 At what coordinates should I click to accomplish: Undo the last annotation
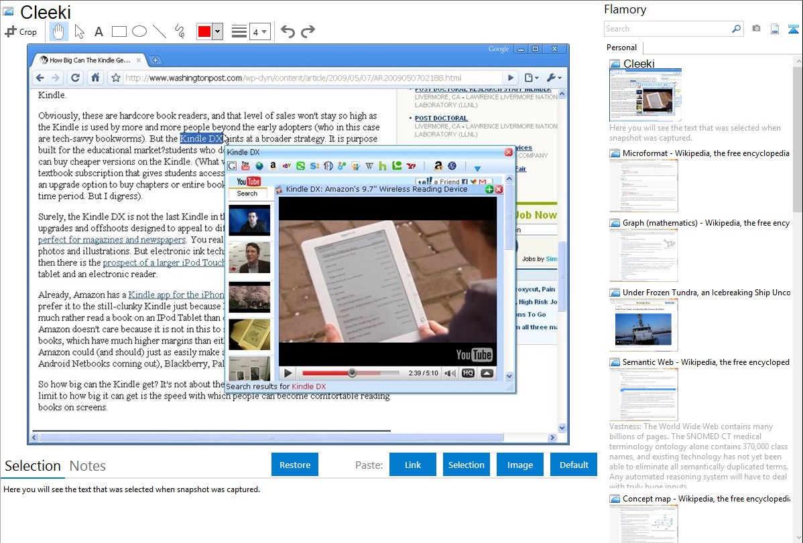[288, 31]
